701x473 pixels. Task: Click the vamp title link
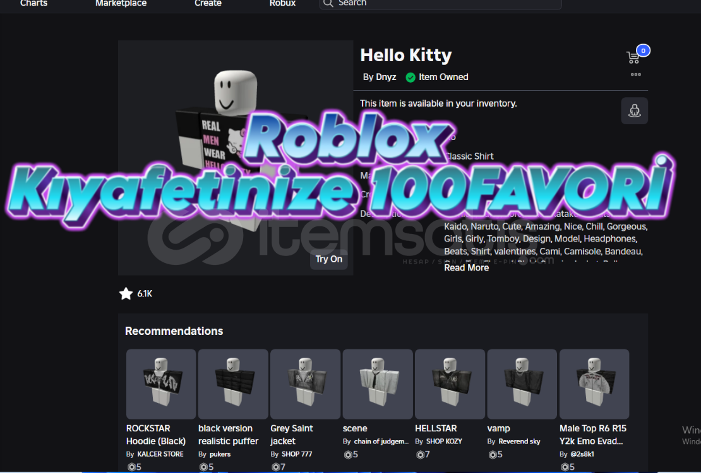tap(498, 428)
